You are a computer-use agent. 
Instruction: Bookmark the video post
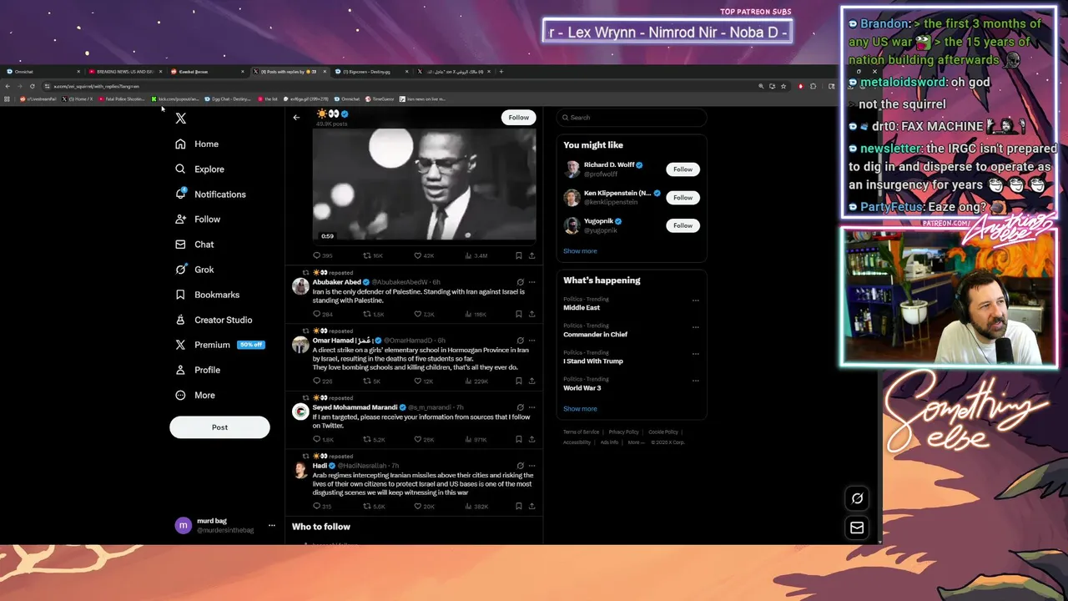click(518, 256)
